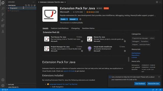Open the Explorer view in activity bar
The width and height of the screenshot is (163, 91).
coord(3,3)
